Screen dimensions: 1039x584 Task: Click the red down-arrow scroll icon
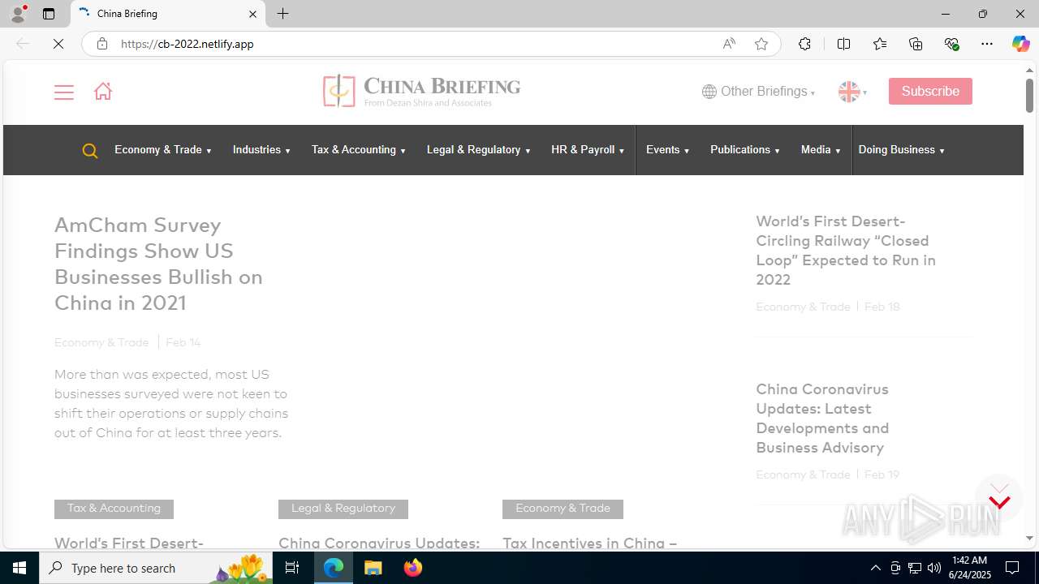[x=999, y=502]
